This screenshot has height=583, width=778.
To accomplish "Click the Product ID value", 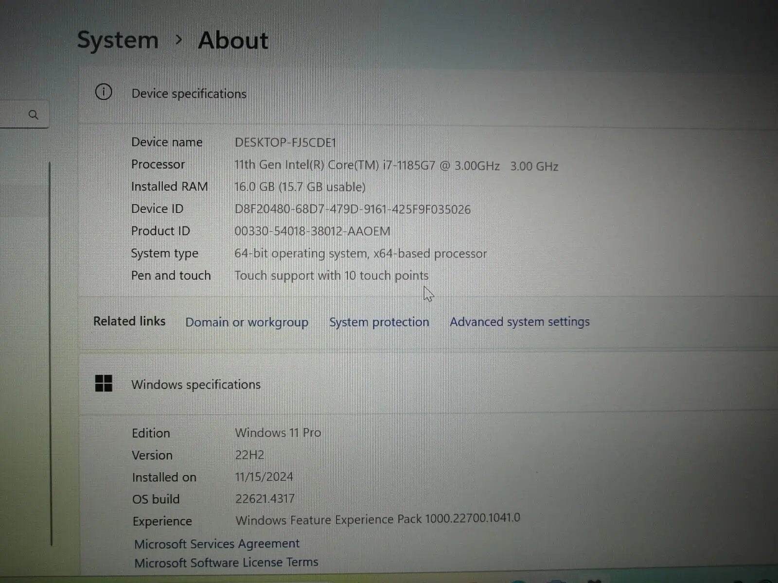I will click(312, 231).
